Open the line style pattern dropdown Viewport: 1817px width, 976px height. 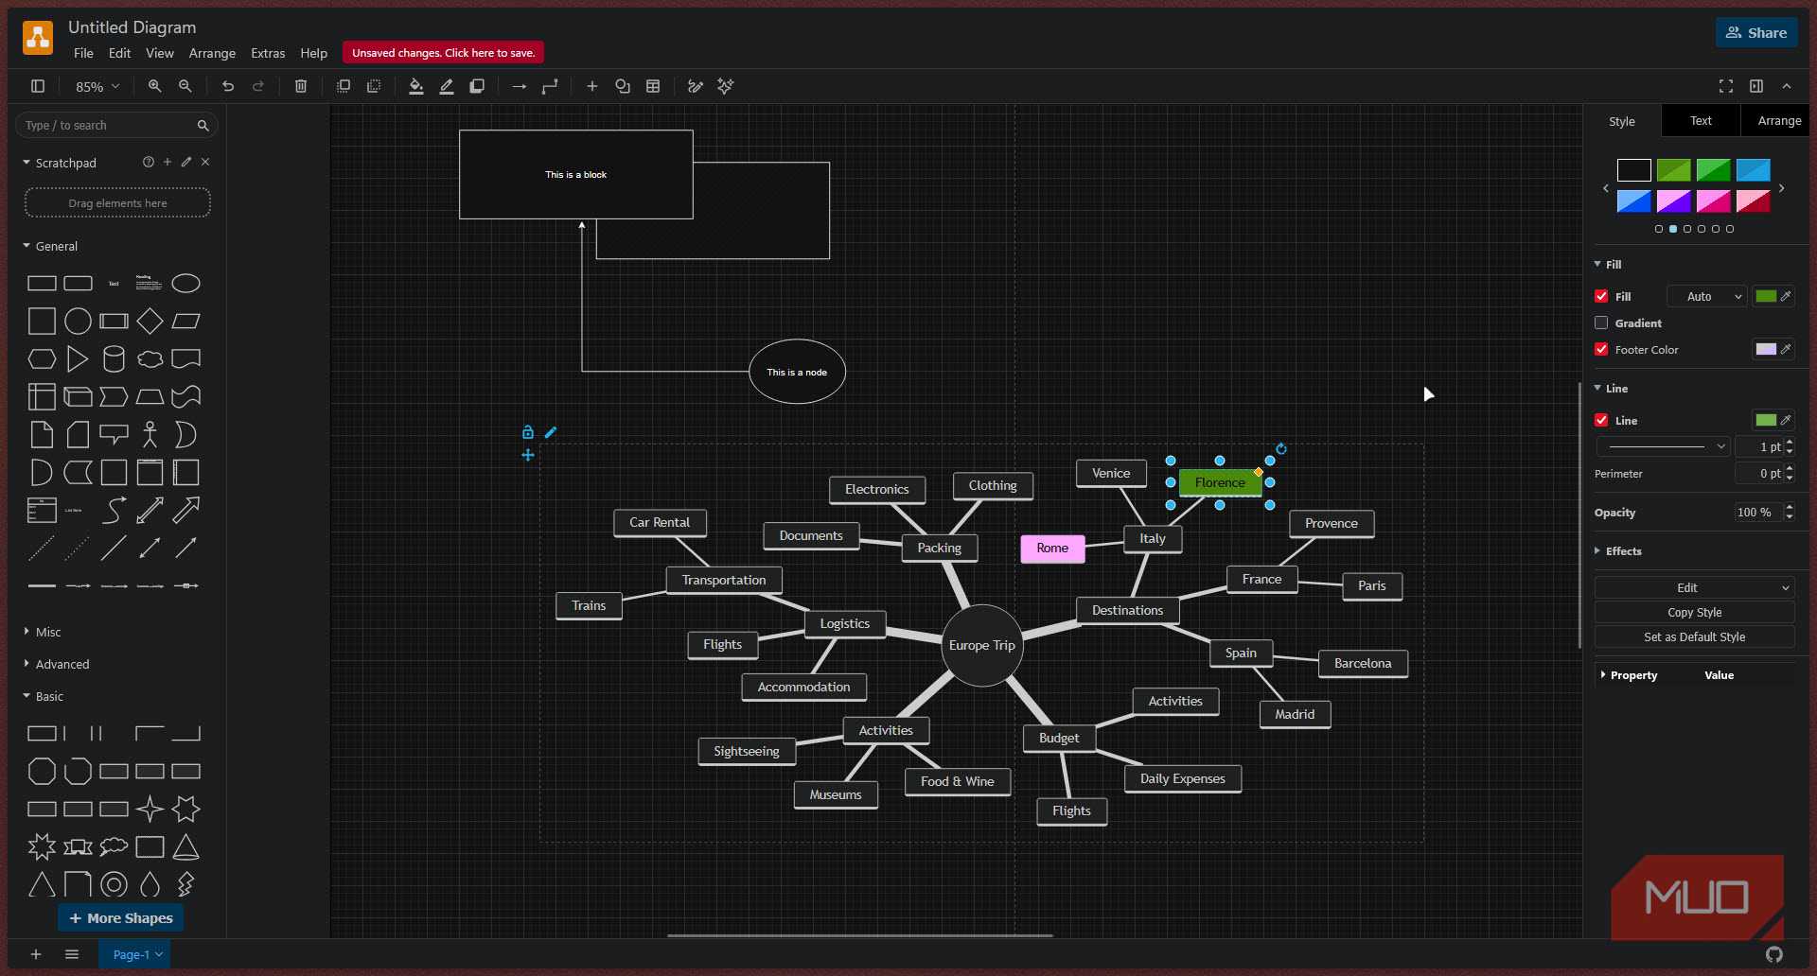point(1664,446)
